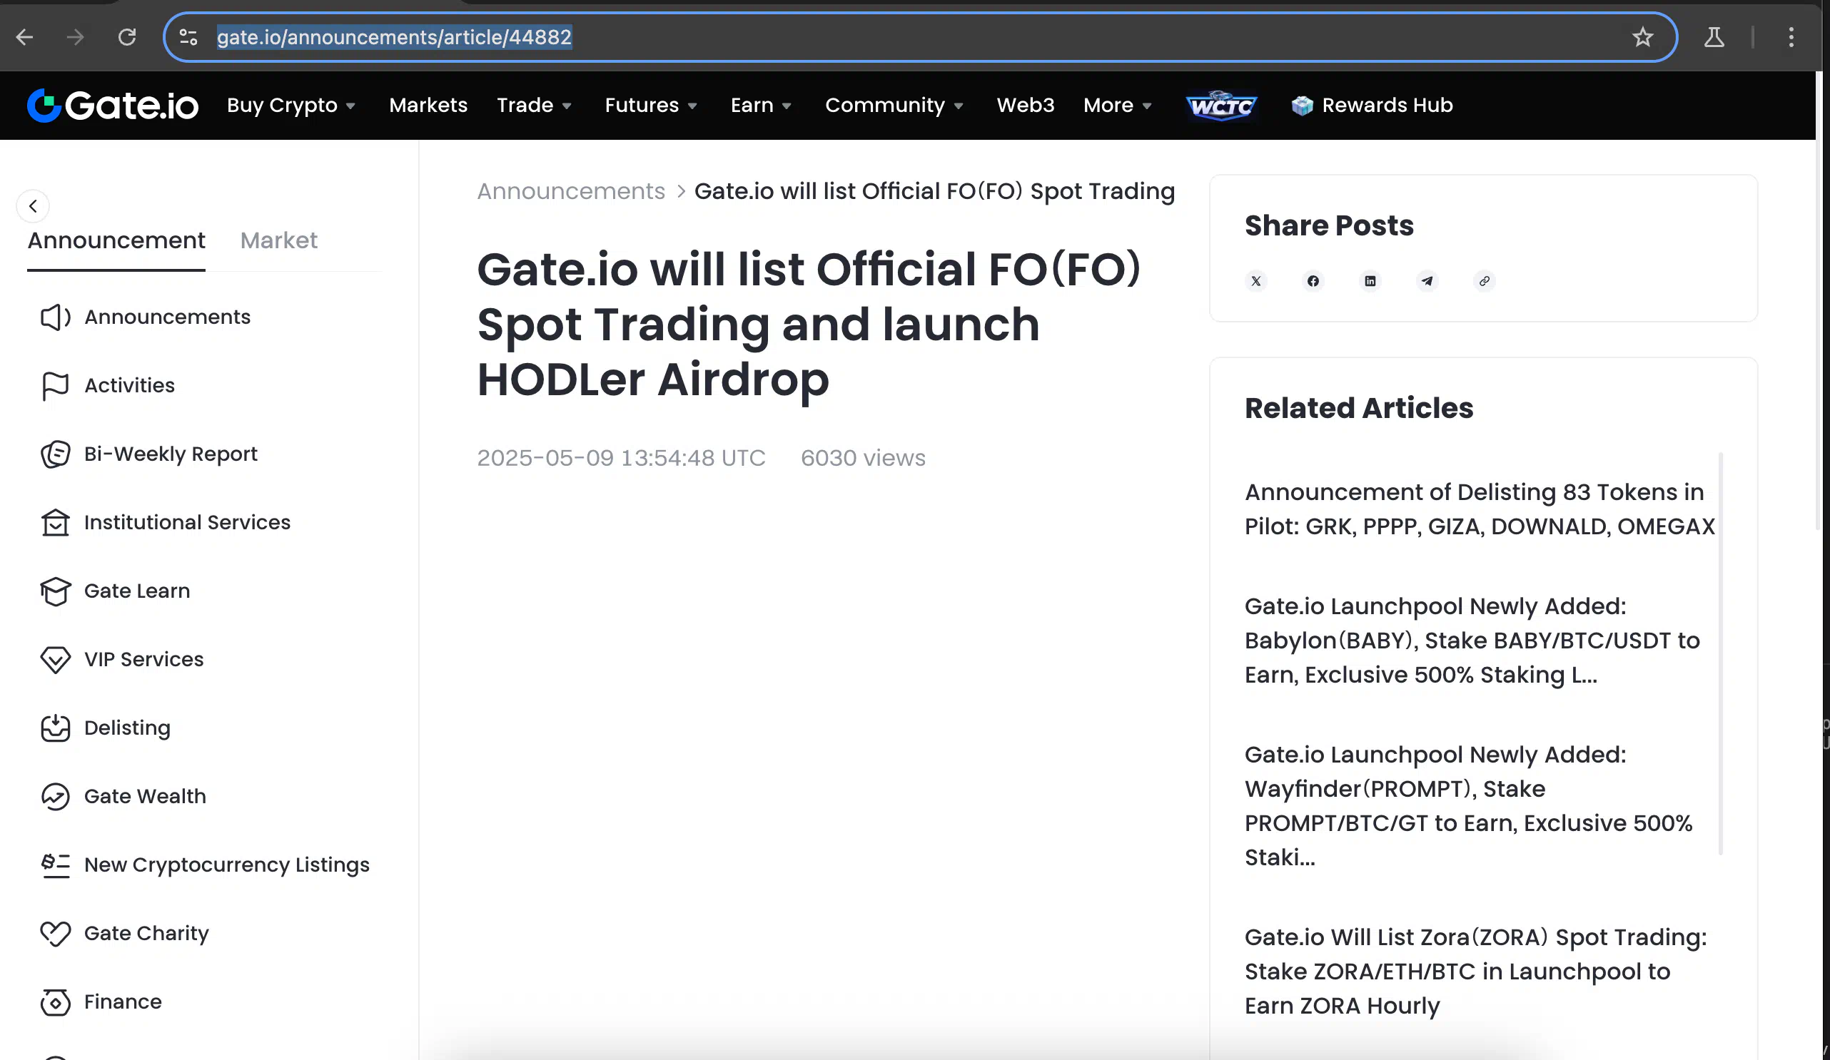1830x1060 pixels.
Task: Click the URL address bar field
Action: point(919,37)
